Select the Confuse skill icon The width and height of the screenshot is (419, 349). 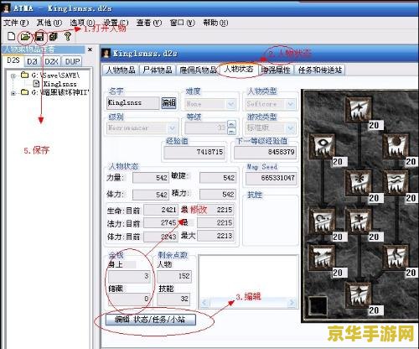click(323, 221)
